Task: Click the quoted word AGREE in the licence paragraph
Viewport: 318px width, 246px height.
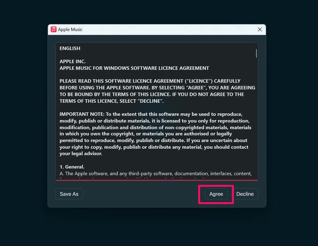Action: 195,88
